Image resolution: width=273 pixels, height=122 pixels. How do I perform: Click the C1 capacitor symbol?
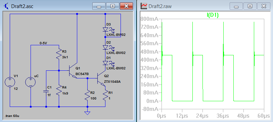pyautogui.click(x=46, y=91)
